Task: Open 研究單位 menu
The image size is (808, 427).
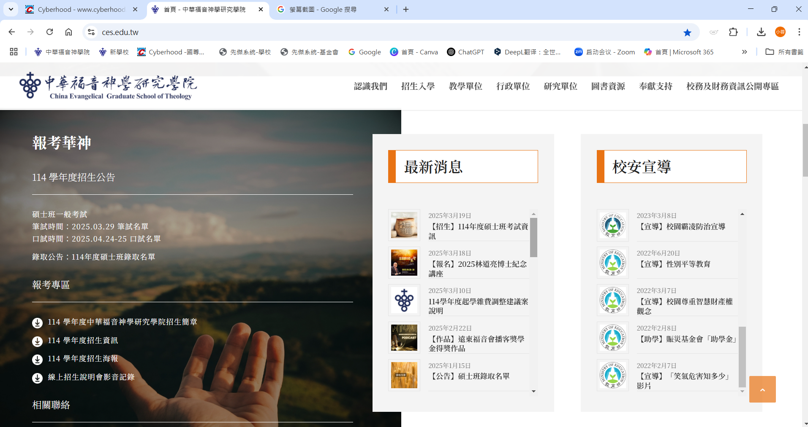Action: (560, 86)
